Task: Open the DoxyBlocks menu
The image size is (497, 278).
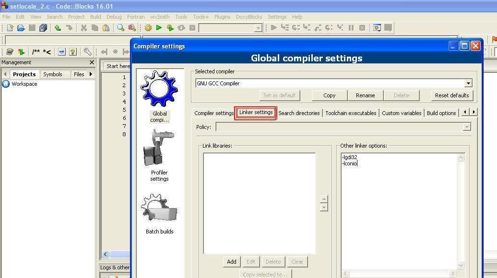Action: click(249, 17)
